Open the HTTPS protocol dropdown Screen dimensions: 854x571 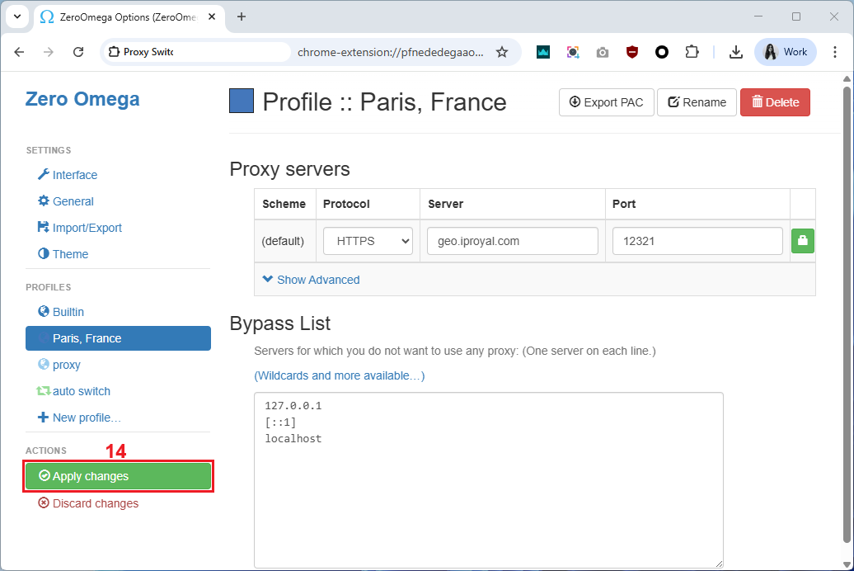click(x=368, y=241)
